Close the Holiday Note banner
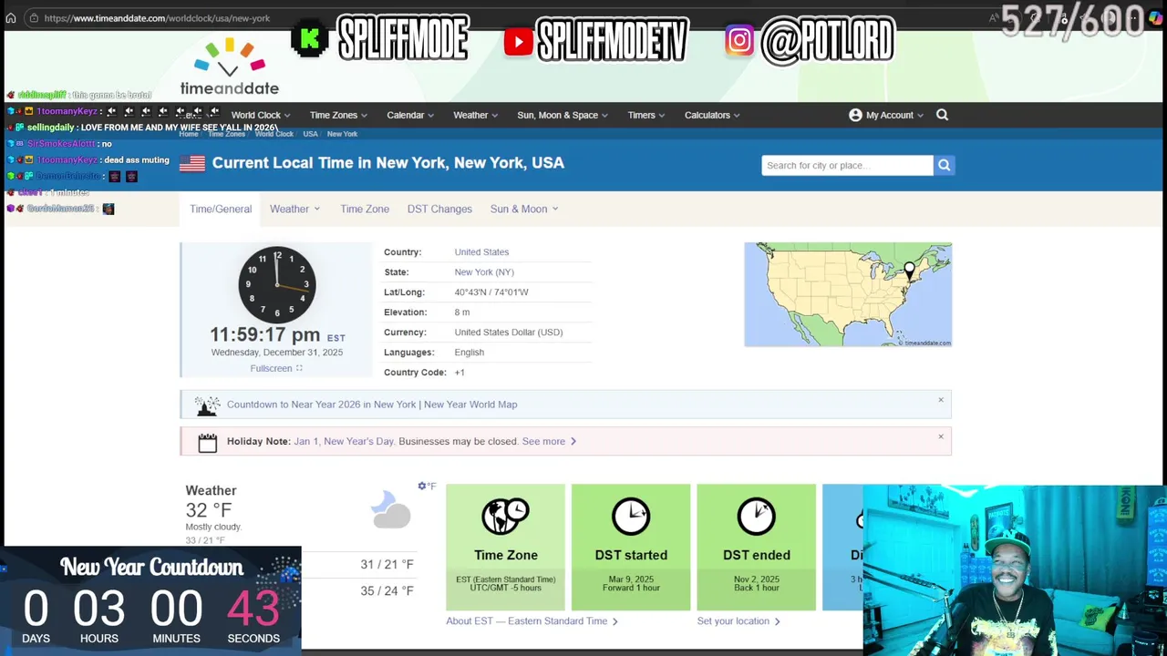Viewport: 1167px width, 656px height. click(941, 436)
